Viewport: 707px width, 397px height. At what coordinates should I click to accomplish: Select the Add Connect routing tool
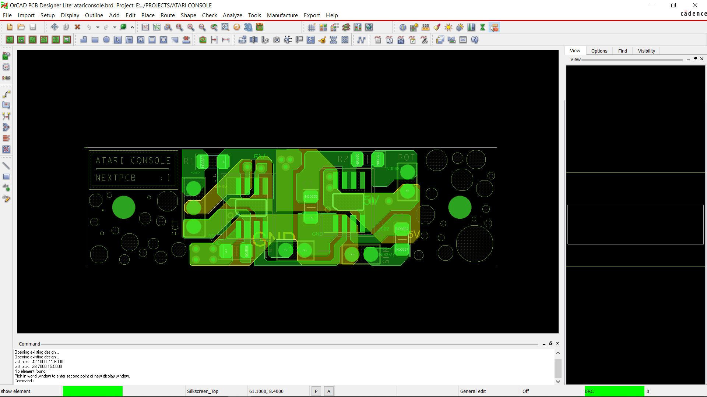[6, 94]
